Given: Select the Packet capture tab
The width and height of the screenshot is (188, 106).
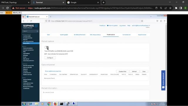Looking at the screenshot, I should tap(111, 35).
